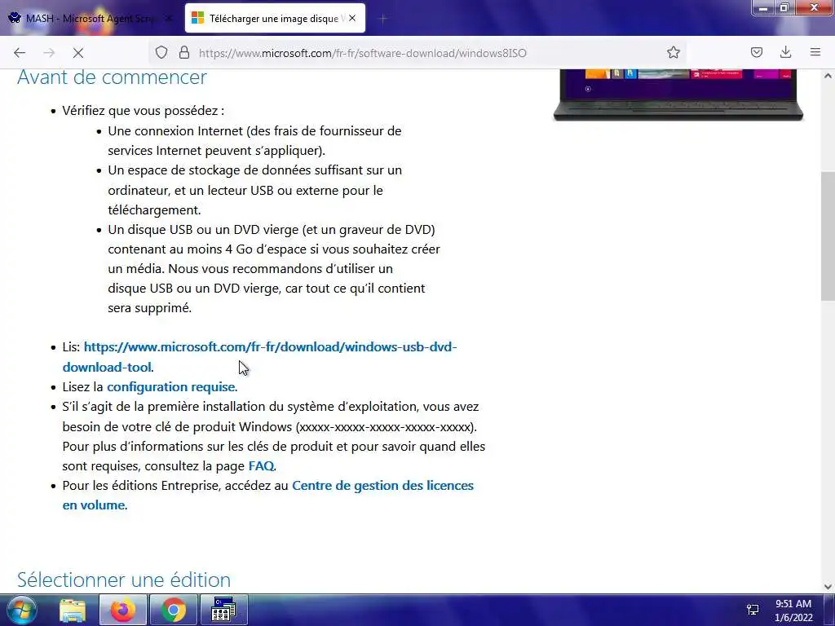Open the calculator-like app in taskbar
835x626 pixels.
coord(223,610)
